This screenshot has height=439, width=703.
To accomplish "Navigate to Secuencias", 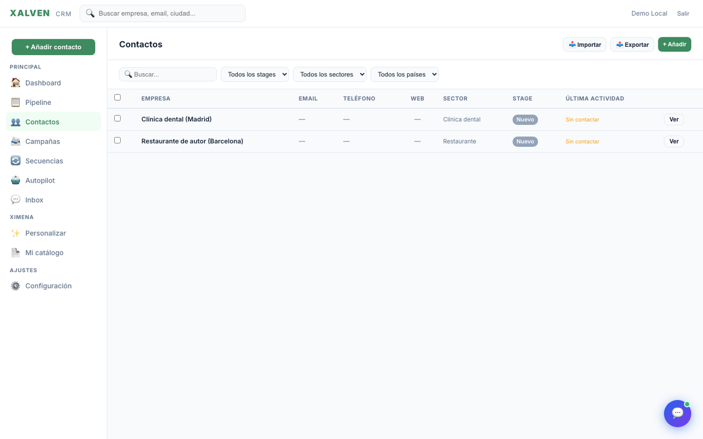I will [x=53, y=161].
